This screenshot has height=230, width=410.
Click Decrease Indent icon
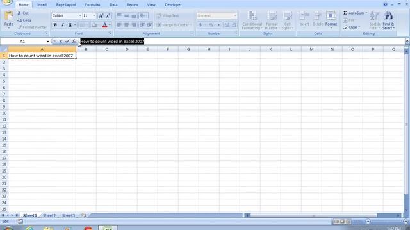pyautogui.click(x=142, y=25)
